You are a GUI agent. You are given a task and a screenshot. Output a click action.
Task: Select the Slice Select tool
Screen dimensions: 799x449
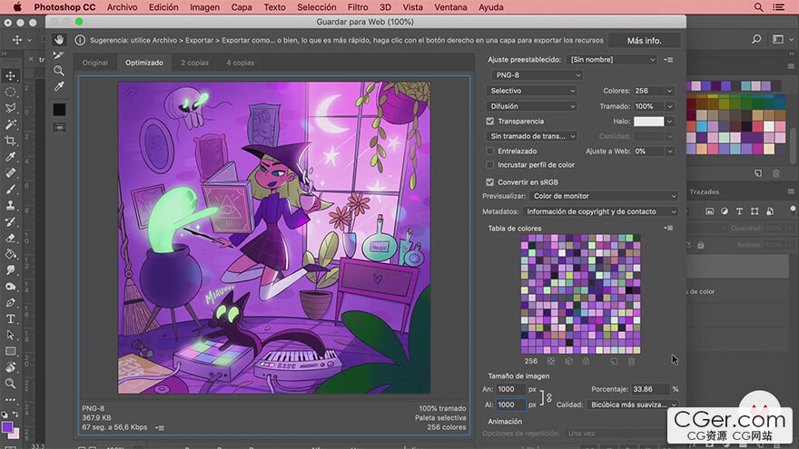pyautogui.click(x=59, y=55)
